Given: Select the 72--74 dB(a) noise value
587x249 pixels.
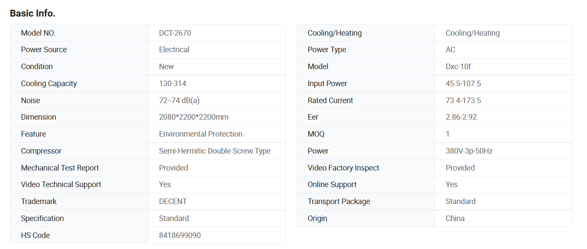Looking at the screenshot, I should coord(179,101).
